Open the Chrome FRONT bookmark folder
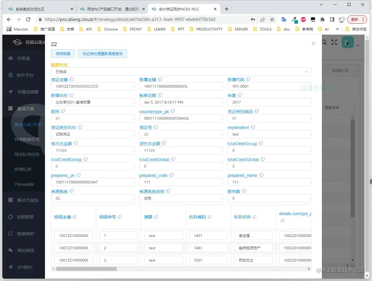This screenshot has height=281, width=372. [x=132, y=29]
